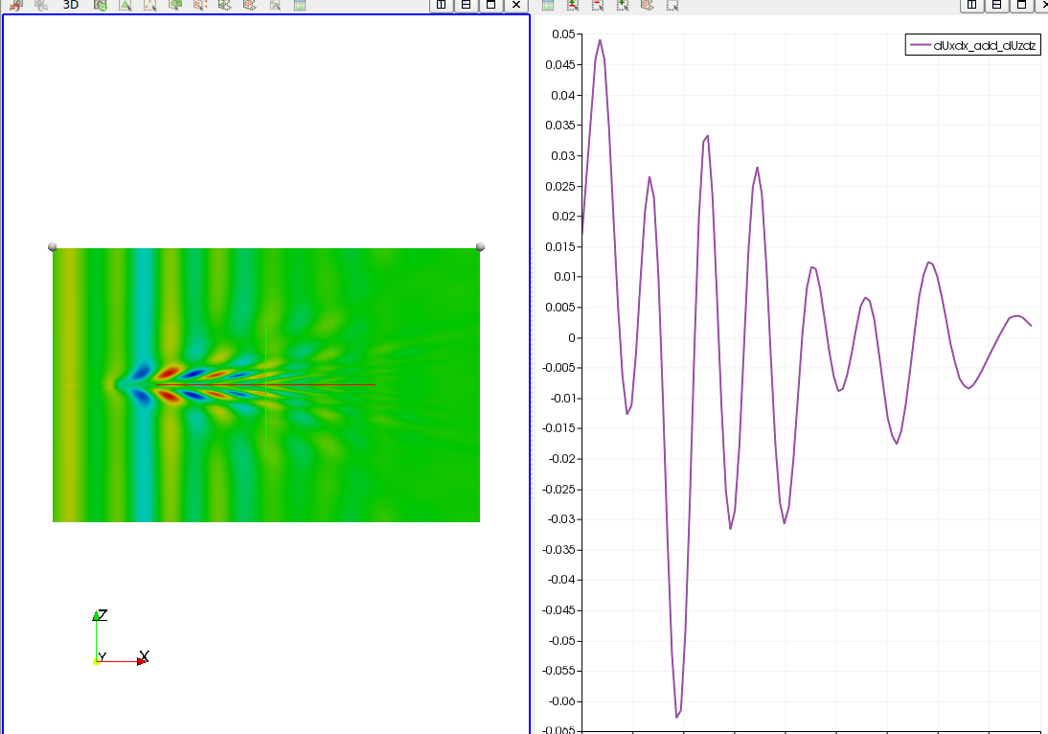Image resolution: width=1048 pixels, height=734 pixels.
Task: Click the rectangle selection icon in chart toolbar
Action: pyautogui.click(x=672, y=5)
